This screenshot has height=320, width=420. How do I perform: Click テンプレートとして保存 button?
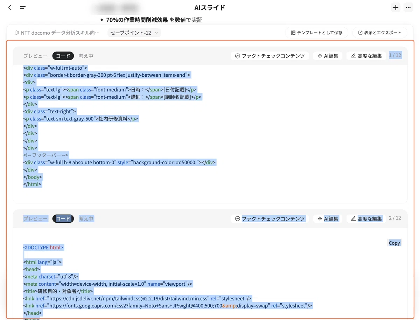pos(317,33)
